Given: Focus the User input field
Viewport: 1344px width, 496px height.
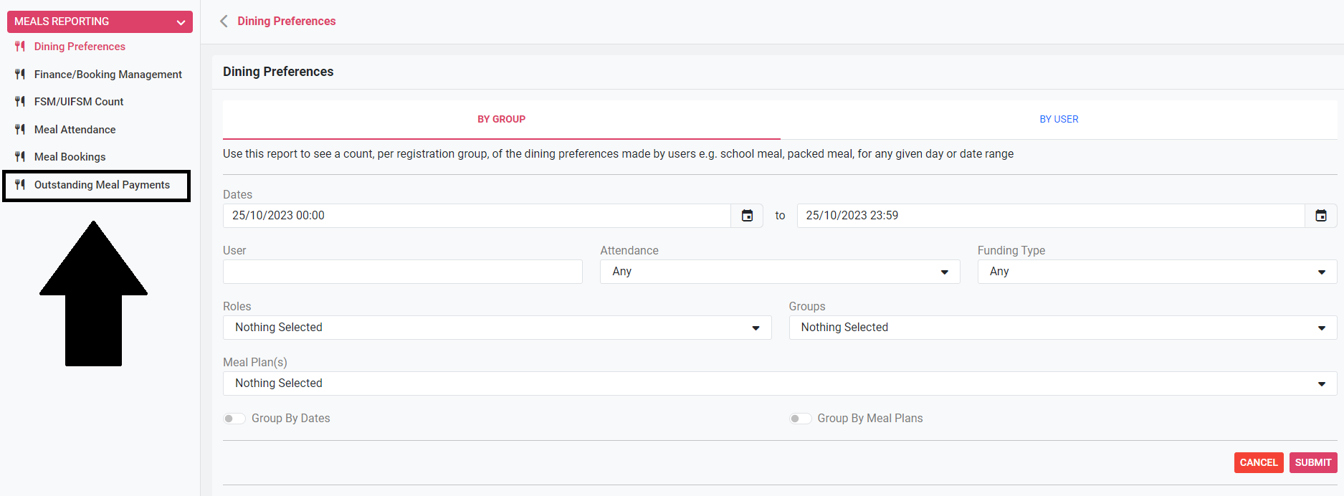Looking at the screenshot, I should point(402,272).
